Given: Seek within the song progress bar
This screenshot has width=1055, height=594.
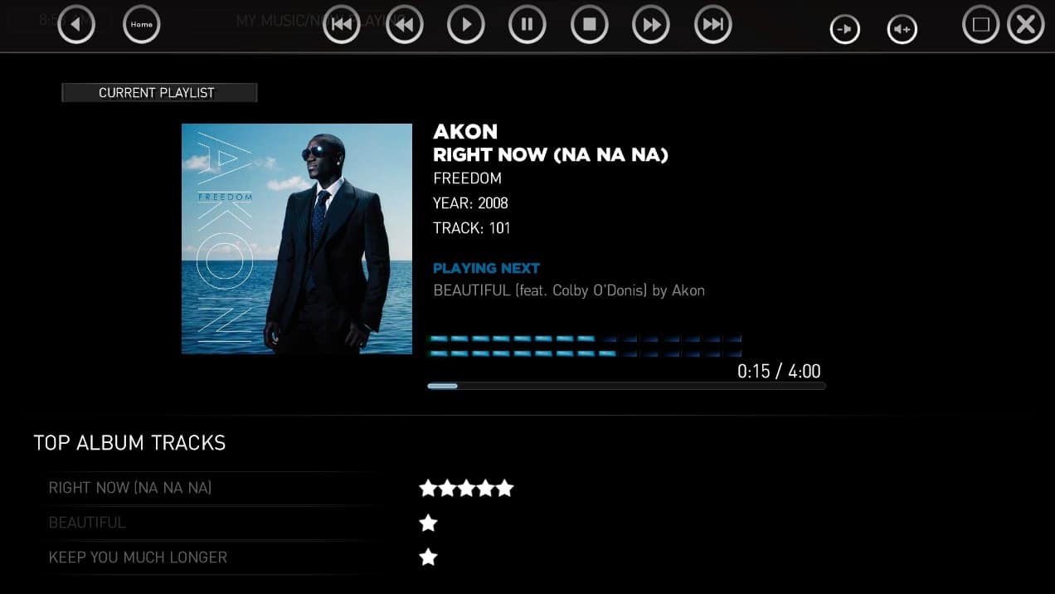Looking at the screenshot, I should click(626, 386).
